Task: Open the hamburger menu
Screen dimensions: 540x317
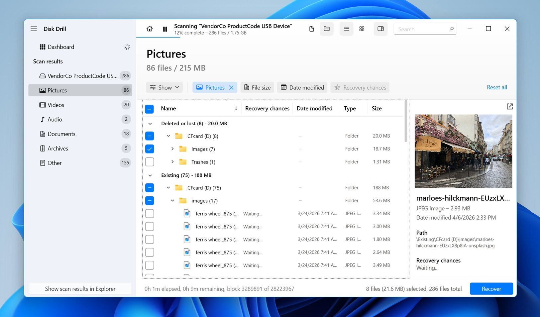Action: [34, 29]
